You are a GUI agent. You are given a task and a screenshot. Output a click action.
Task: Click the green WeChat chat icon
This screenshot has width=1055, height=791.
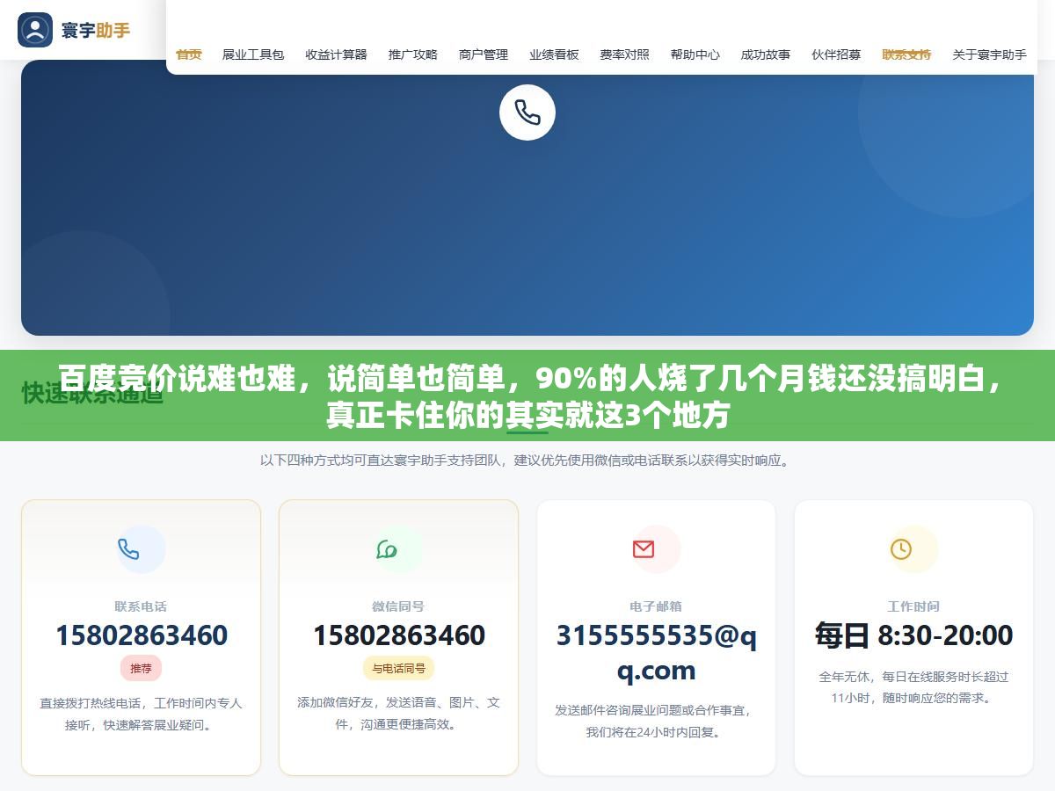387,549
